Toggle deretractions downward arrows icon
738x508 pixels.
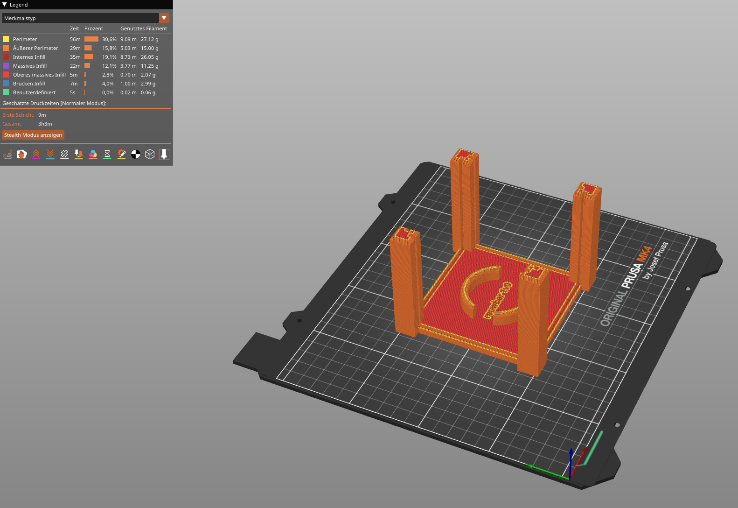click(50, 154)
